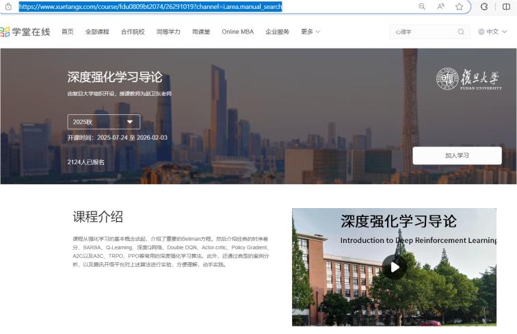Screen dimensions: 517x334
Task: Open 全部课程 navigation item
Action: pyautogui.click(x=97, y=31)
